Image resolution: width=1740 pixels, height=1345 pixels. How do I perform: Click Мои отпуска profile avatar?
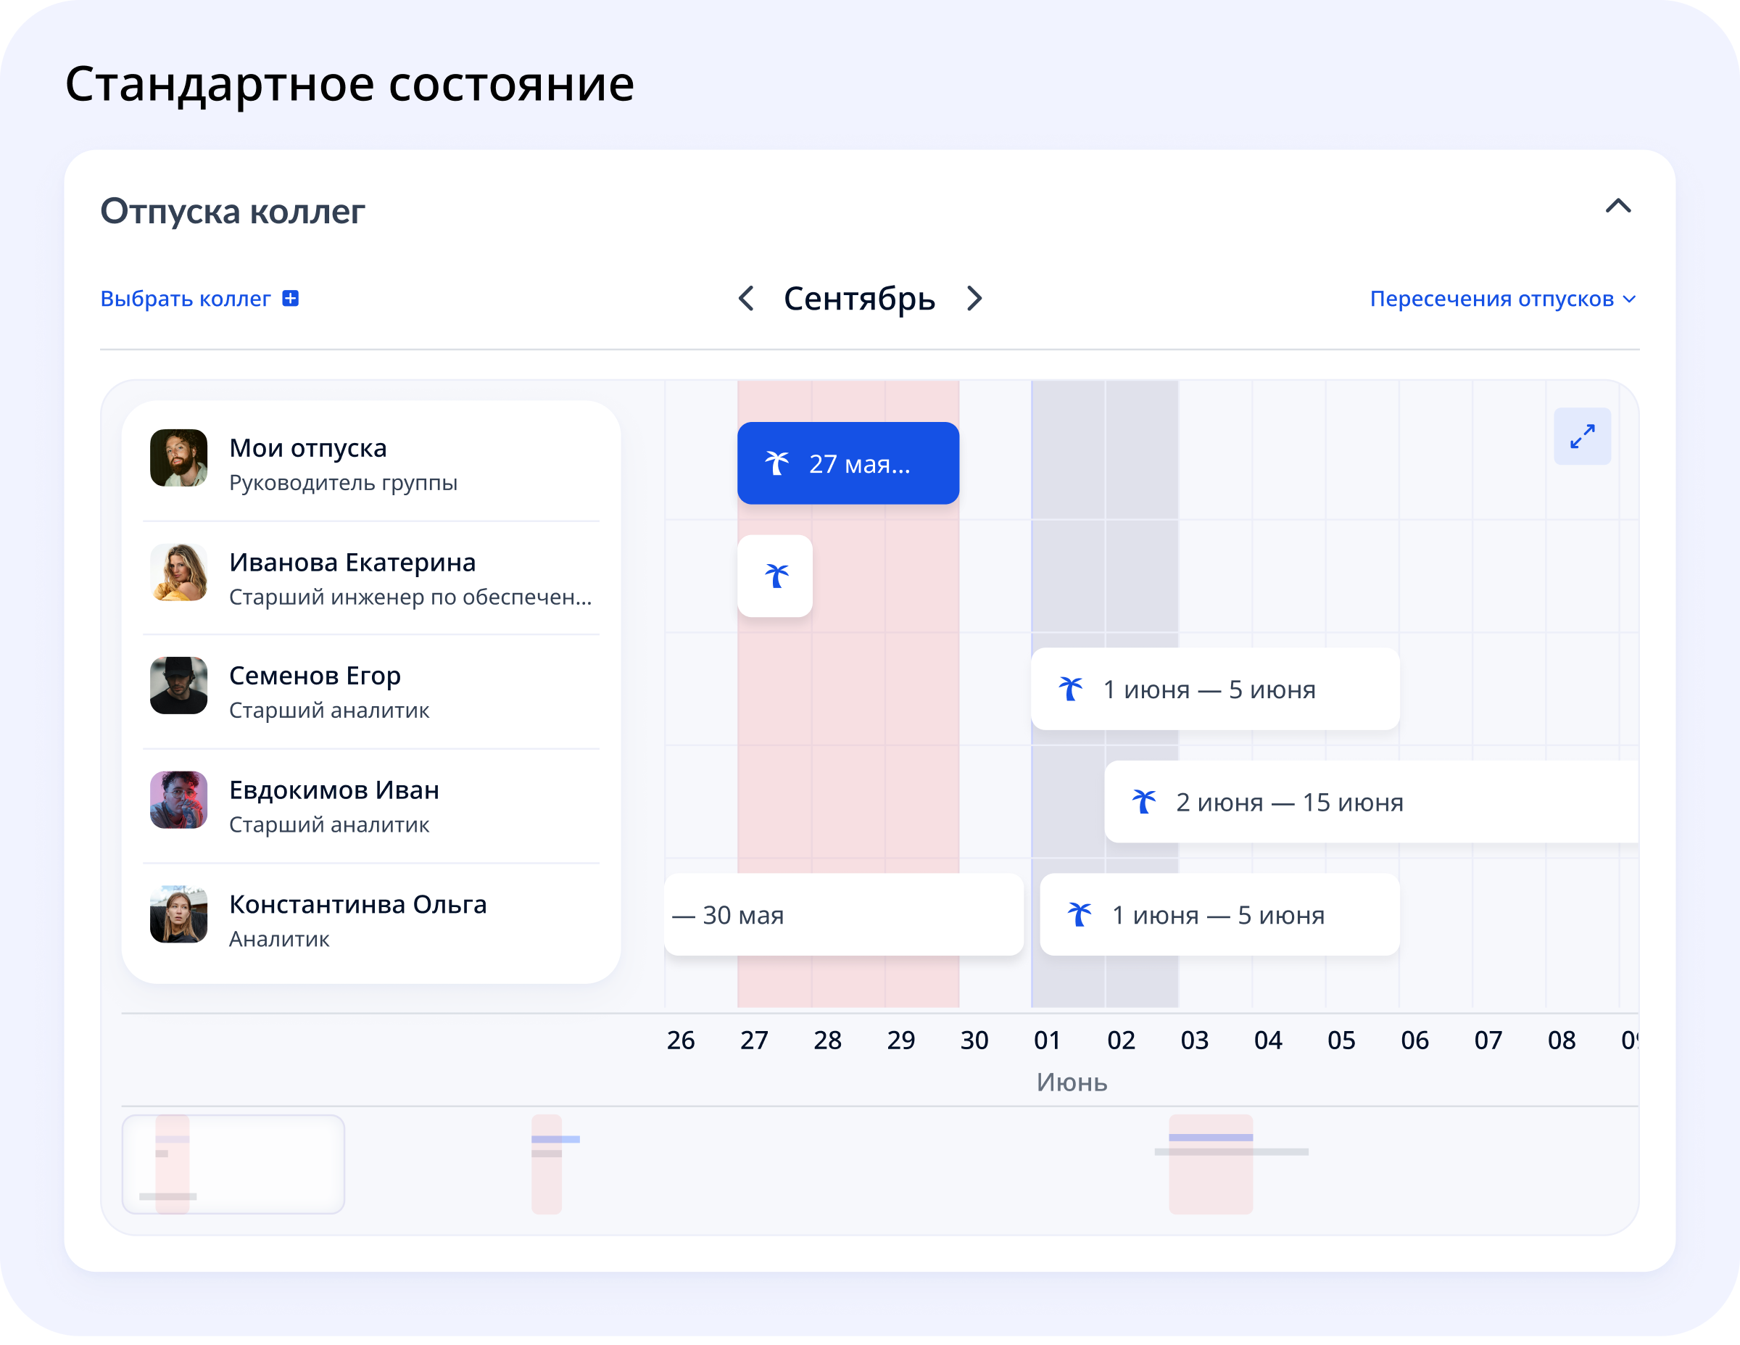click(x=178, y=458)
